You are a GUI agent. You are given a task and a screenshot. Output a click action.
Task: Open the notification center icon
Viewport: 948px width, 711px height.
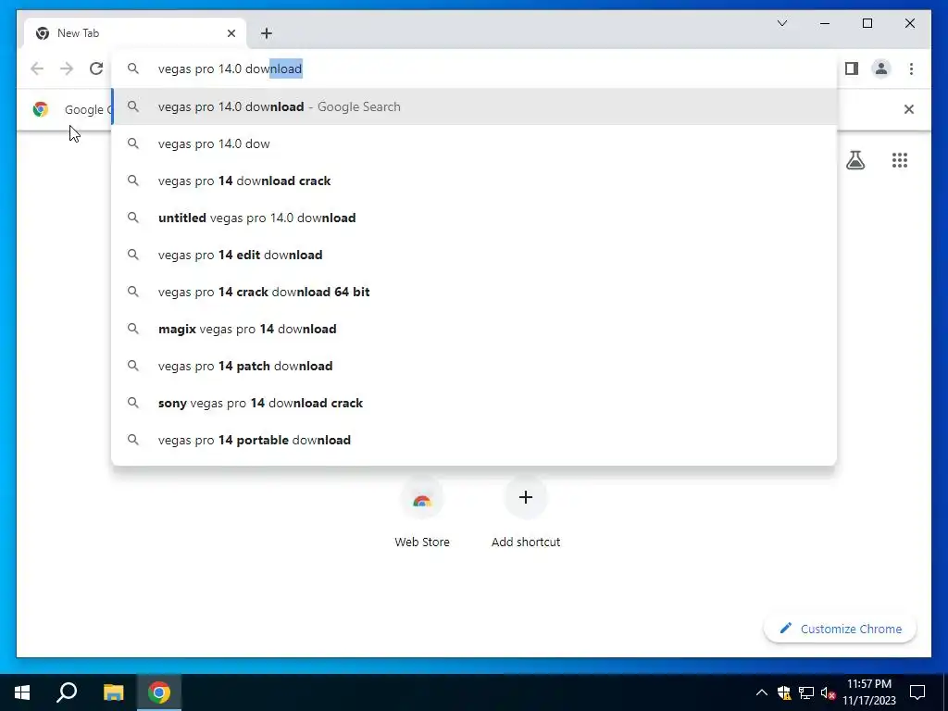pos(917,692)
